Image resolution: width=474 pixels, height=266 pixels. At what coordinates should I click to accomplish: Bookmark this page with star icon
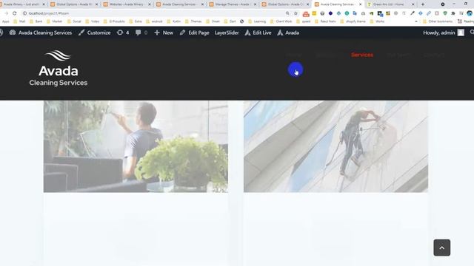[296, 13]
